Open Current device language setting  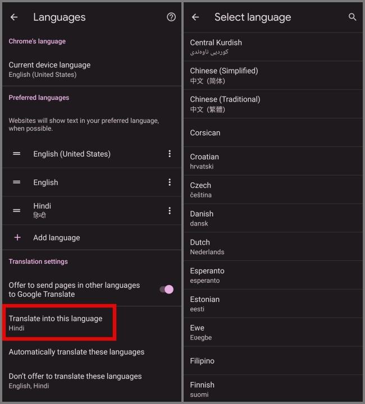tap(92, 70)
